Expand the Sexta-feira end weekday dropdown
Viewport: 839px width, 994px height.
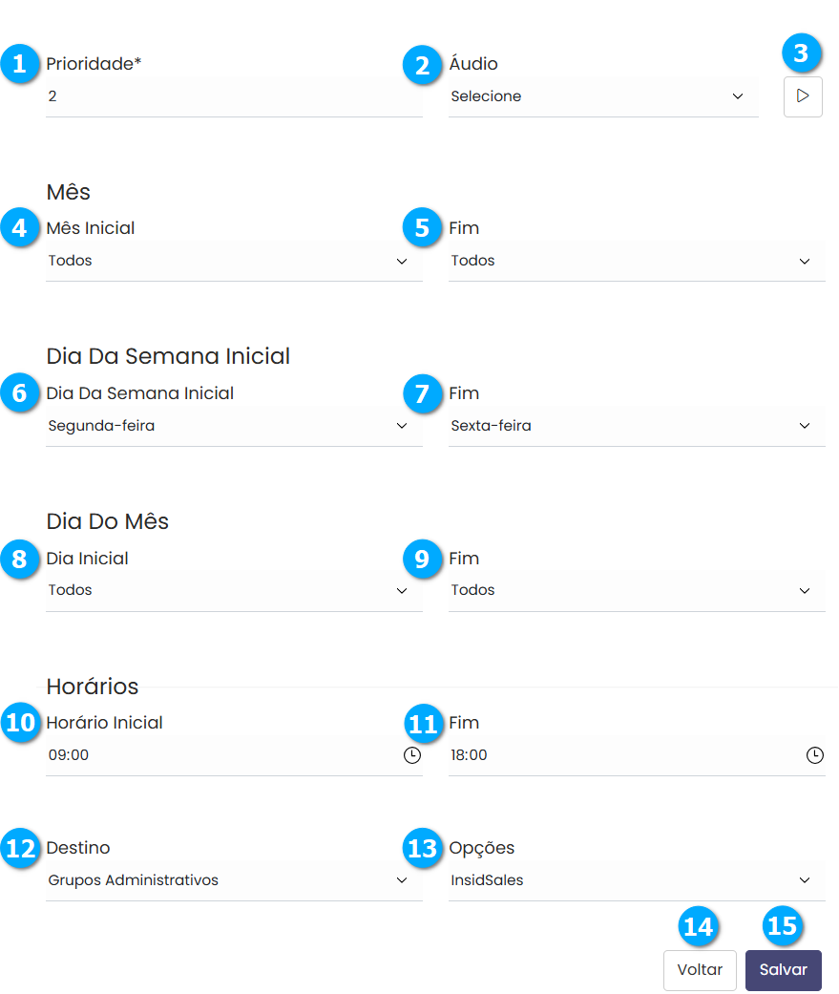(x=636, y=426)
